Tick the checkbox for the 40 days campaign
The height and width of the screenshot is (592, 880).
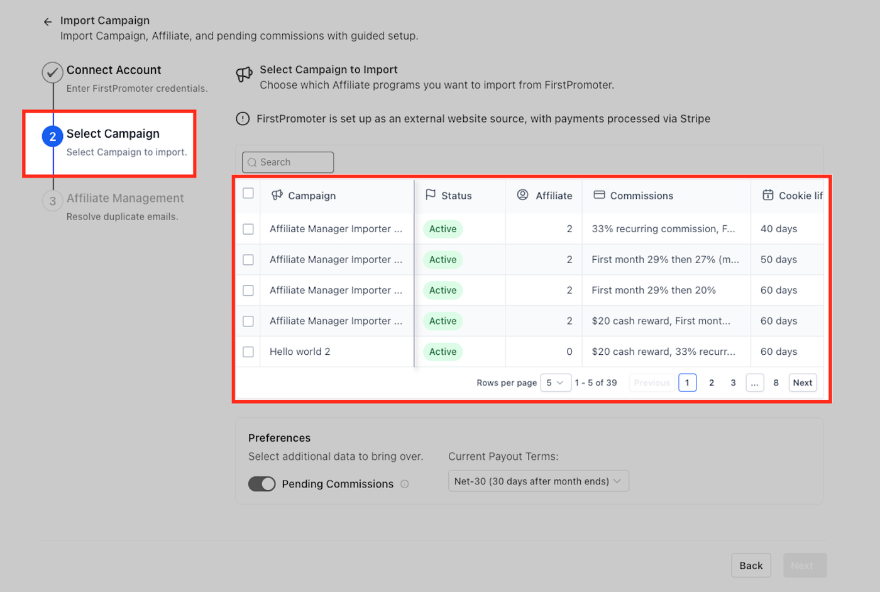pos(248,229)
